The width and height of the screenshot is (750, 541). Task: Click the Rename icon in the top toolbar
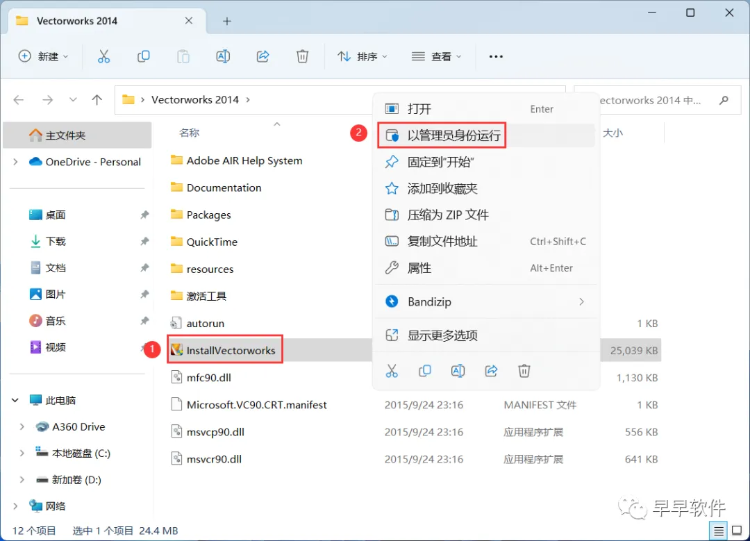tap(223, 56)
